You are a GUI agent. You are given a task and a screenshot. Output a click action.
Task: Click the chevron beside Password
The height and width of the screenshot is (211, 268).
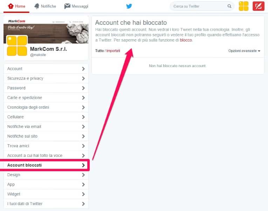[x=83, y=88]
